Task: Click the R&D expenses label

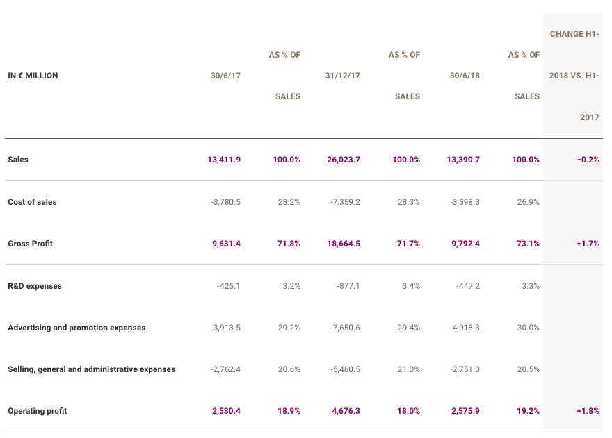Action: coord(35,286)
